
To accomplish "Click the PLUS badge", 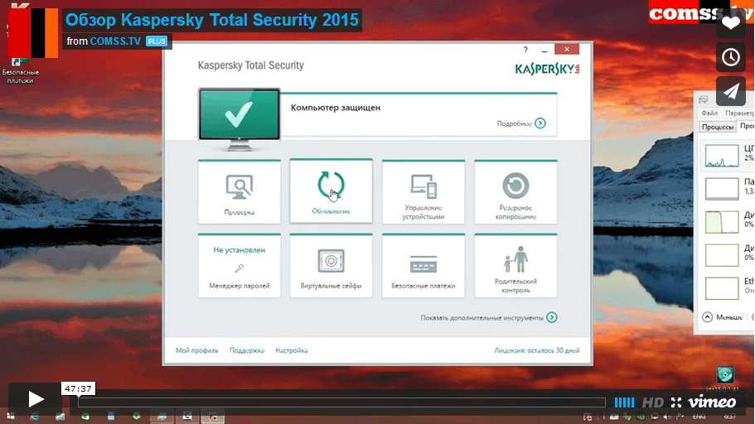I will [157, 41].
